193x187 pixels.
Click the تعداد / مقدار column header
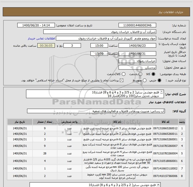click(45, 122)
